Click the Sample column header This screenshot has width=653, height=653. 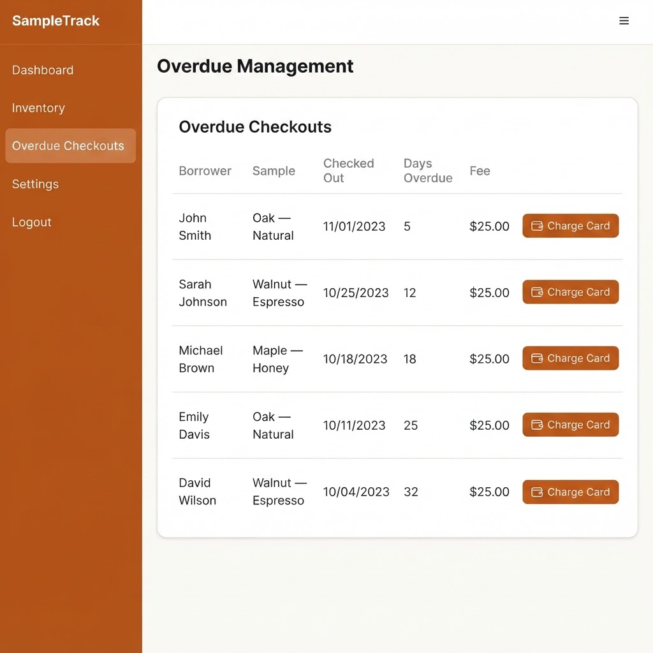(274, 171)
